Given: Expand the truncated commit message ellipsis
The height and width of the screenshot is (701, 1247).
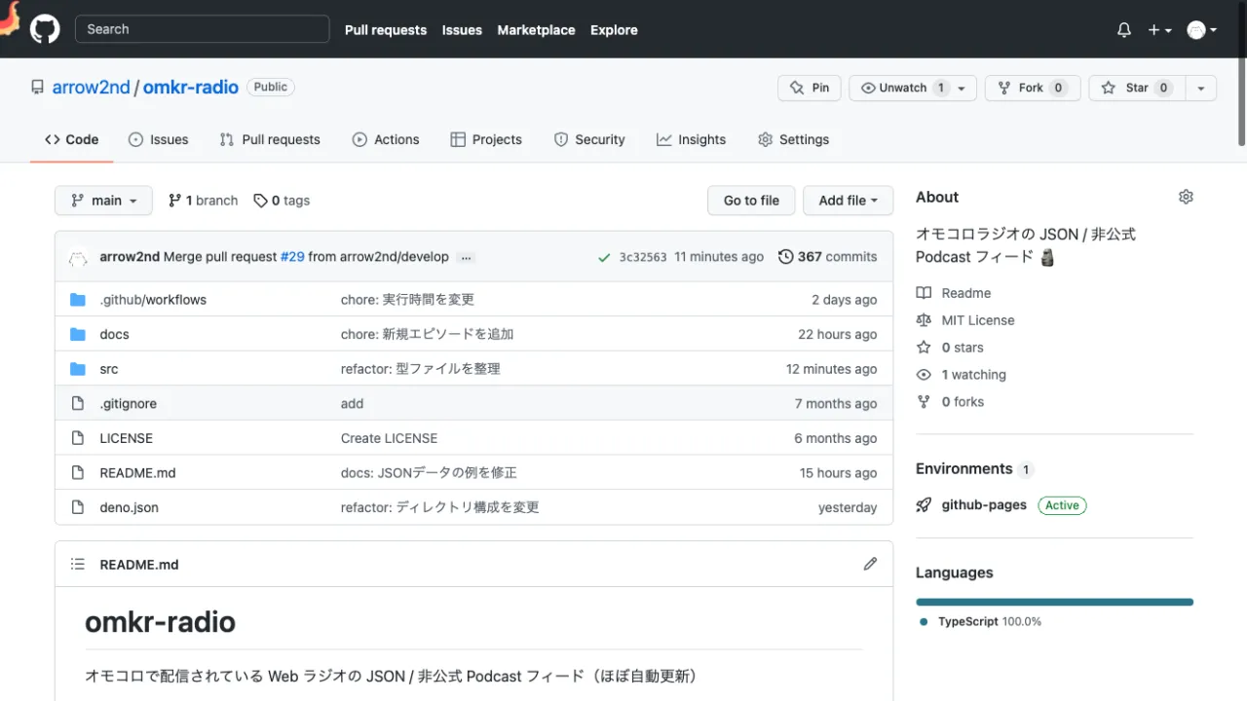Looking at the screenshot, I should click(x=466, y=257).
